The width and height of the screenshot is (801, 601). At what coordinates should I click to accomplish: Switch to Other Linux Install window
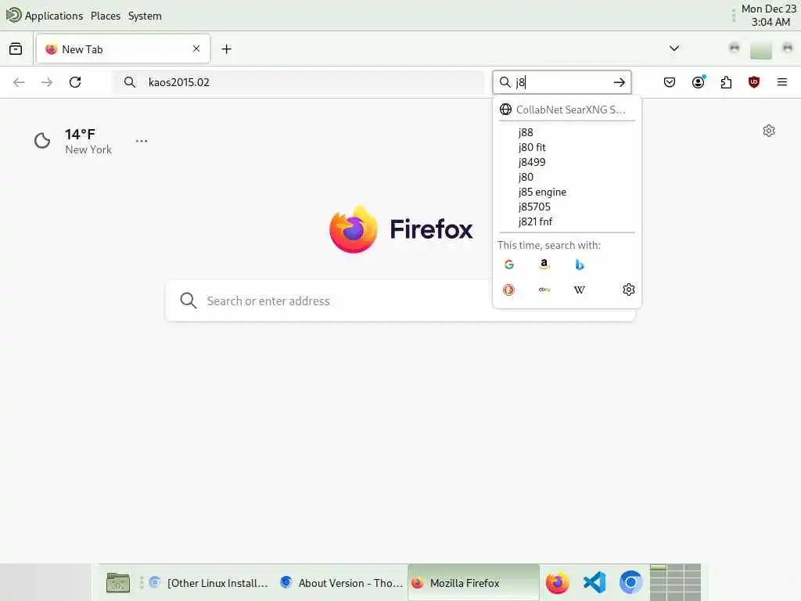[x=209, y=582]
